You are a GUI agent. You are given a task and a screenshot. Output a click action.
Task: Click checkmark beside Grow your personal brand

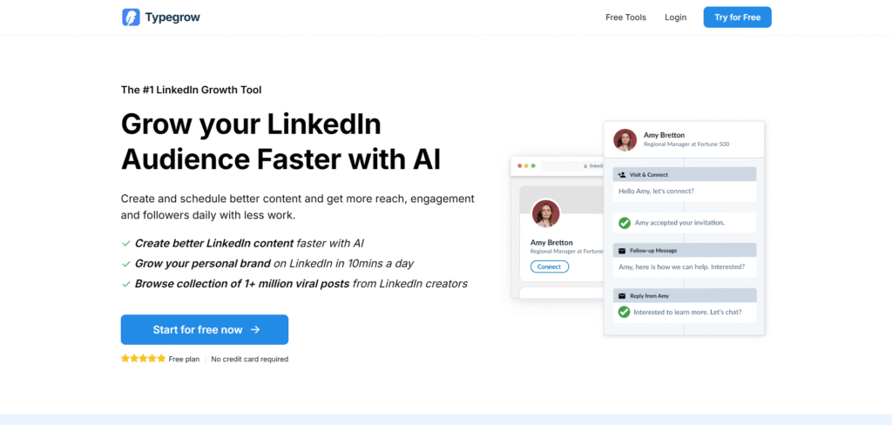(x=126, y=264)
